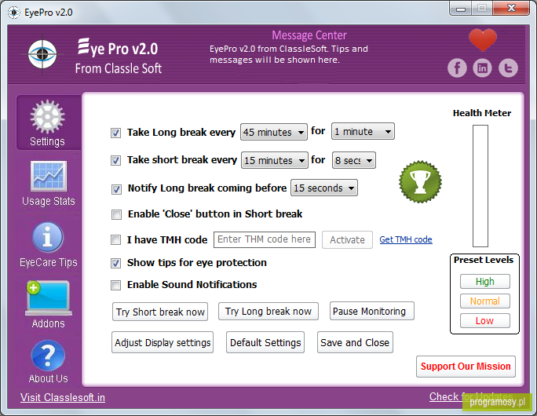Uncheck Take short break every checkbox
Image resolution: width=537 pixels, height=416 pixels.
click(x=115, y=160)
